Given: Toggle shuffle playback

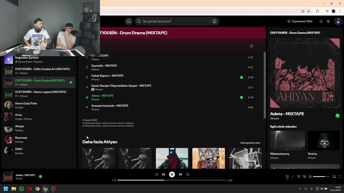Looking at the screenshot, I should pos(156,175).
